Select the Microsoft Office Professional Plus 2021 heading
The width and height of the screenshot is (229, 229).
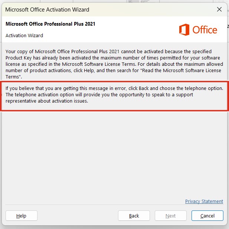[x=50, y=24]
